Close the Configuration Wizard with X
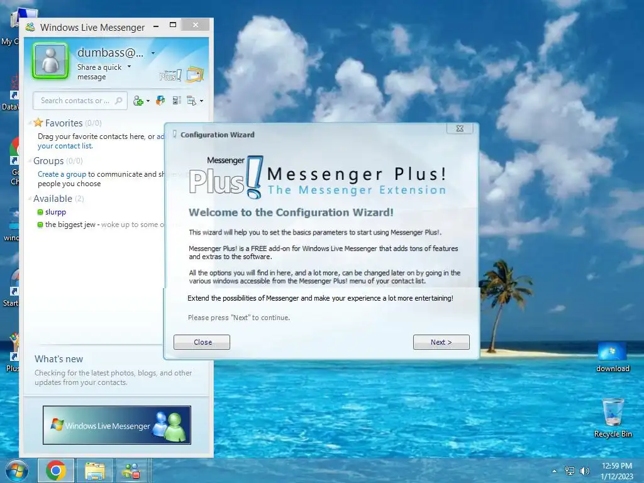Image resolution: width=644 pixels, height=483 pixels. pos(460,128)
